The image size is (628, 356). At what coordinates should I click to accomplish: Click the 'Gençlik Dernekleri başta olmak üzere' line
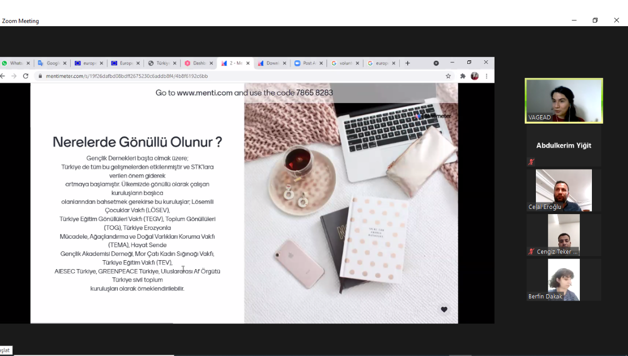[x=138, y=158]
